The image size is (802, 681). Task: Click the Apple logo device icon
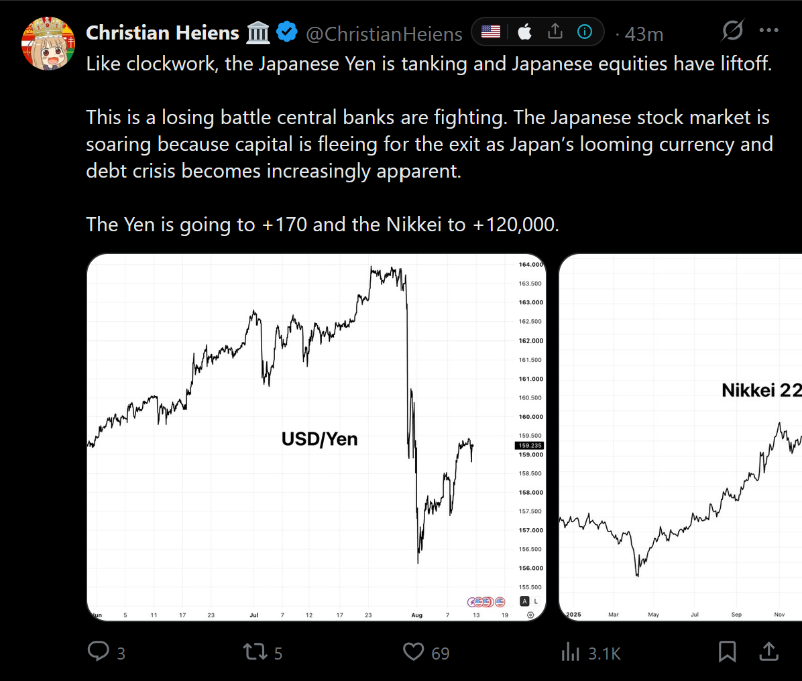point(525,32)
